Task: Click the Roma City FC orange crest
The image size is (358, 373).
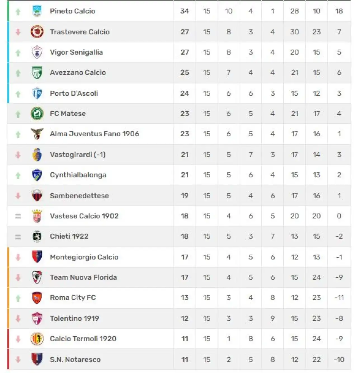Action: (37, 298)
